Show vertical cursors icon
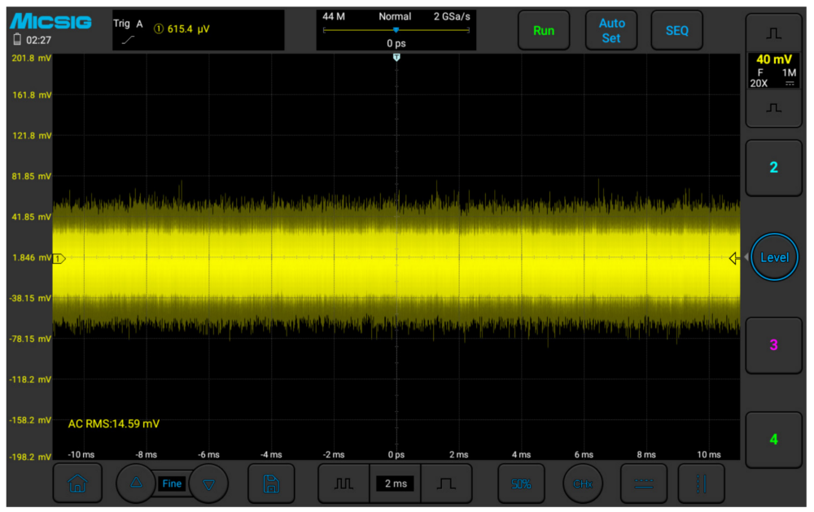 point(700,484)
